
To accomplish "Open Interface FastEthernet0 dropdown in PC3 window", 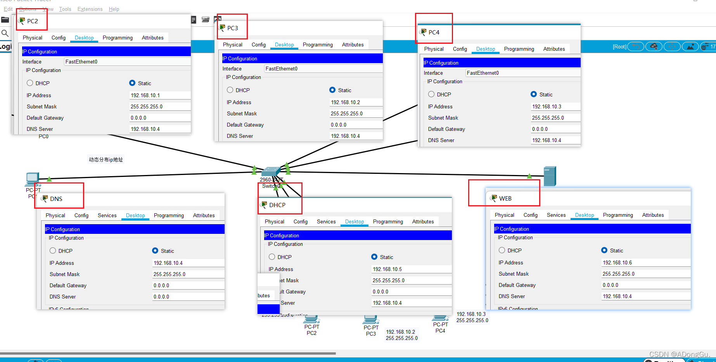I will point(323,69).
